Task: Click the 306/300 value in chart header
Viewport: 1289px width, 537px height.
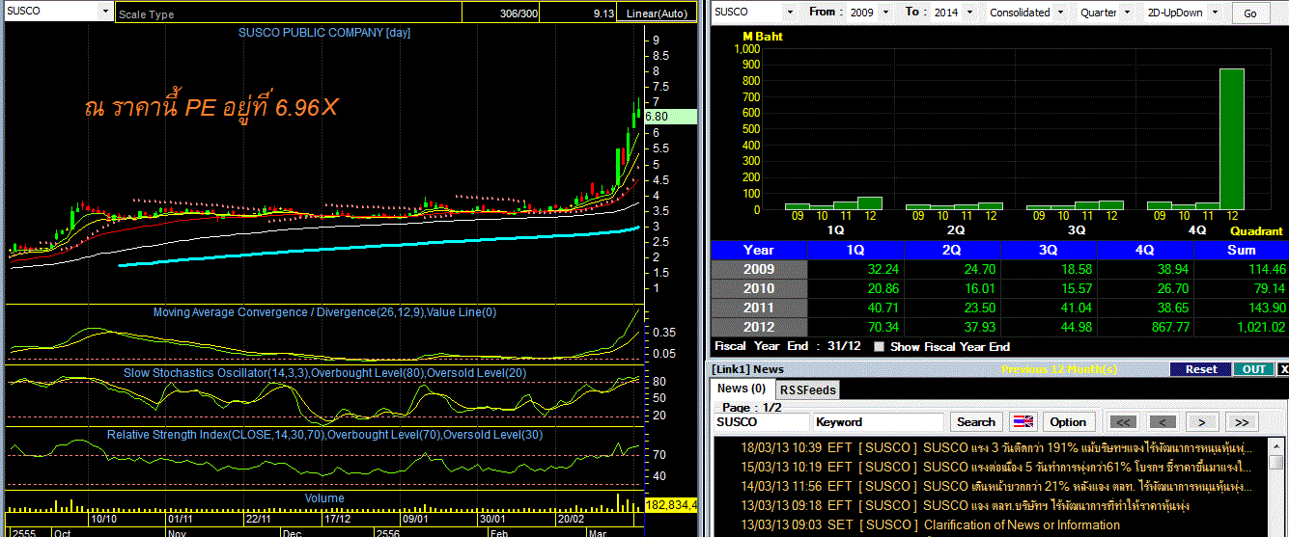Action: pos(519,13)
